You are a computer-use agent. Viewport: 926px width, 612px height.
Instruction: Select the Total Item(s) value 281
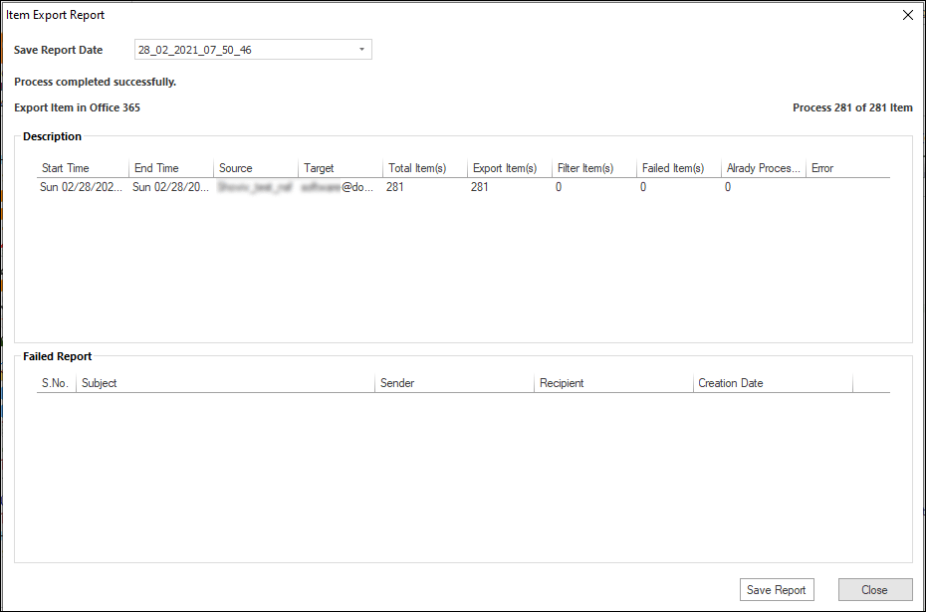[395, 187]
